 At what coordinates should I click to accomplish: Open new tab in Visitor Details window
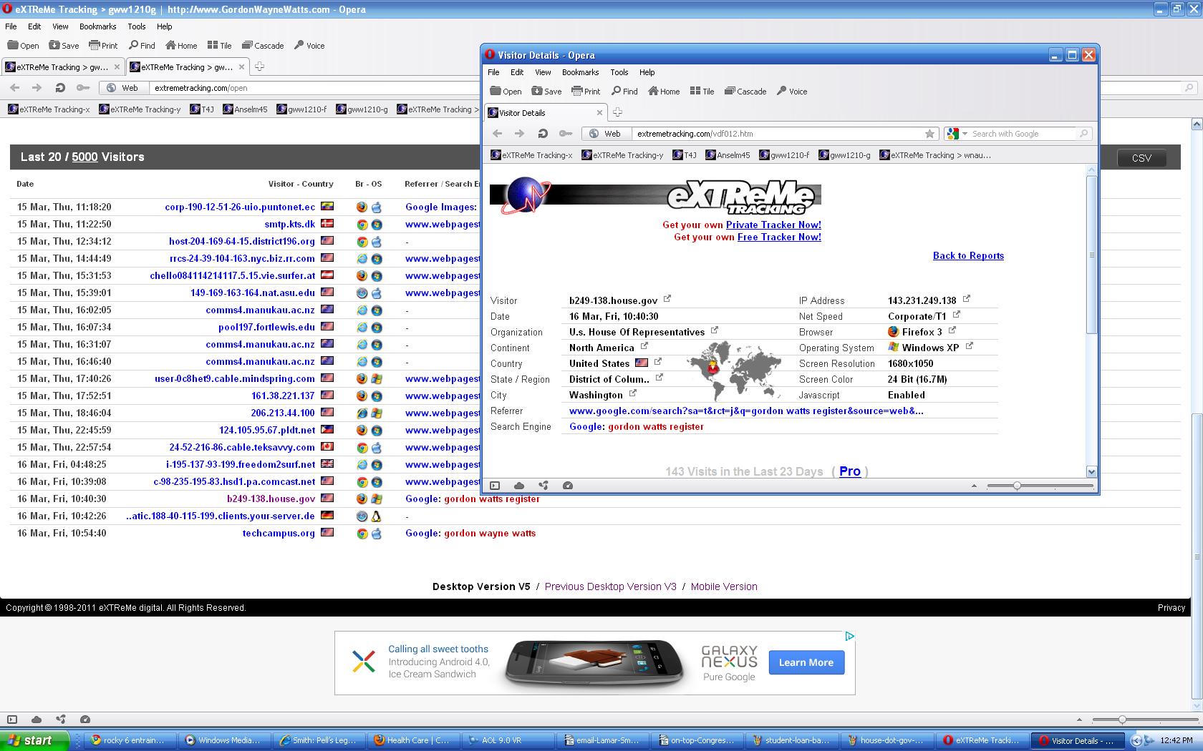tap(617, 112)
